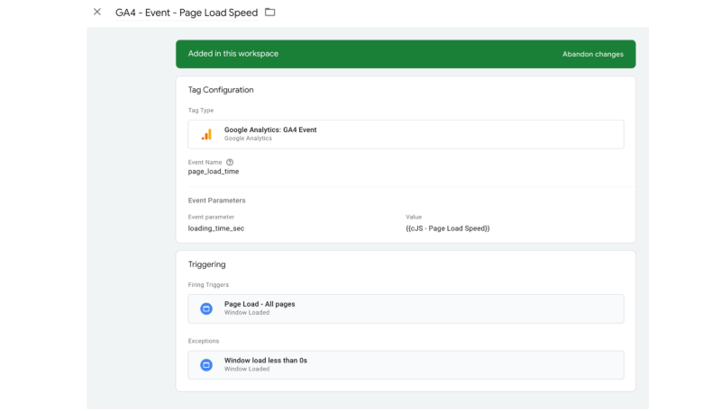Select the page_load_time event name value

pos(213,172)
